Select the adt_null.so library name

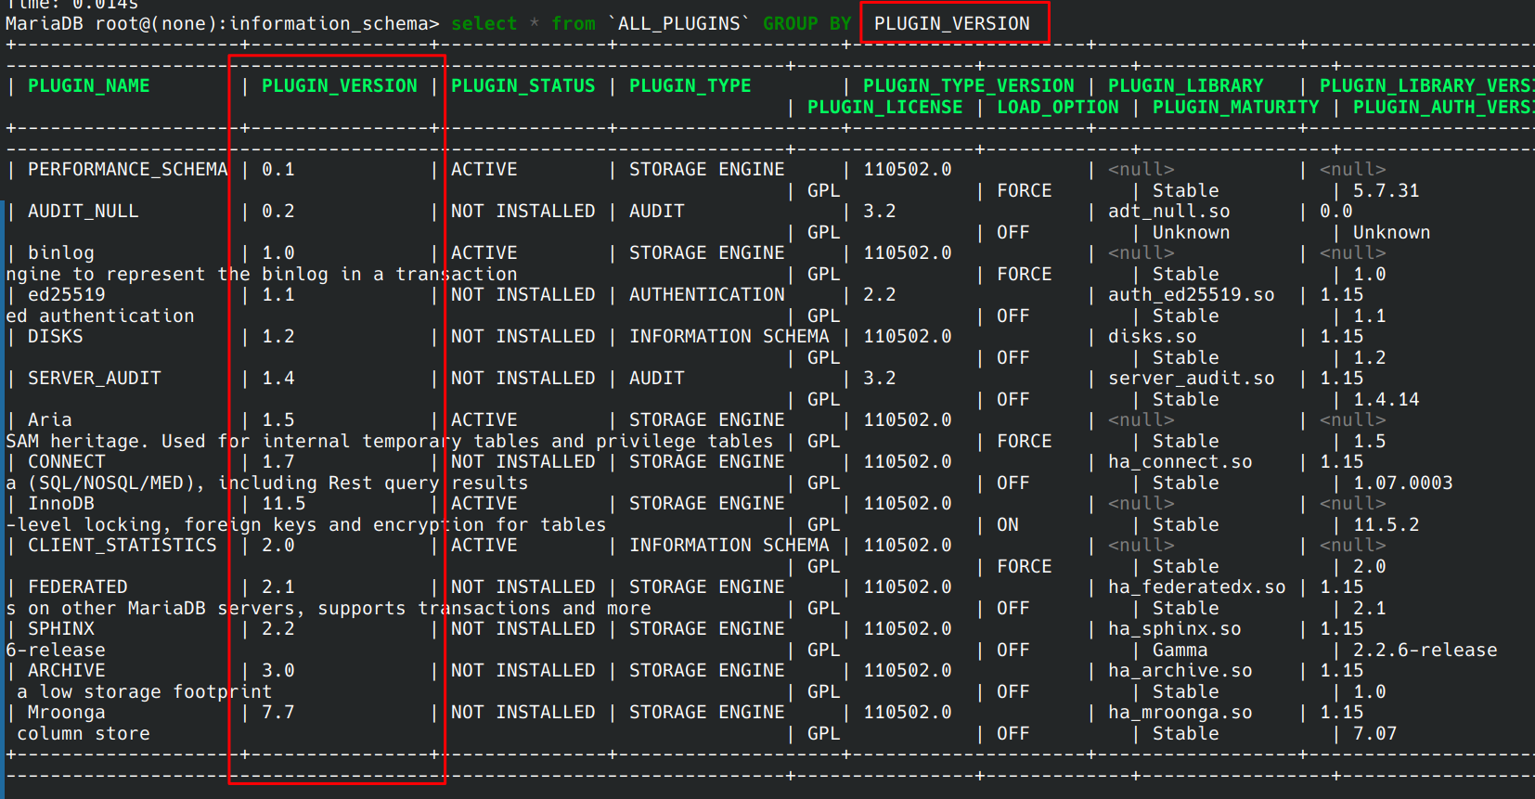tap(1169, 212)
